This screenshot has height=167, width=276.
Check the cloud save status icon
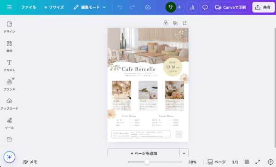point(148,7)
